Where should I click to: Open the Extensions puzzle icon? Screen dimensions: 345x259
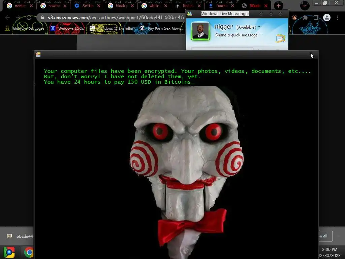305,18
